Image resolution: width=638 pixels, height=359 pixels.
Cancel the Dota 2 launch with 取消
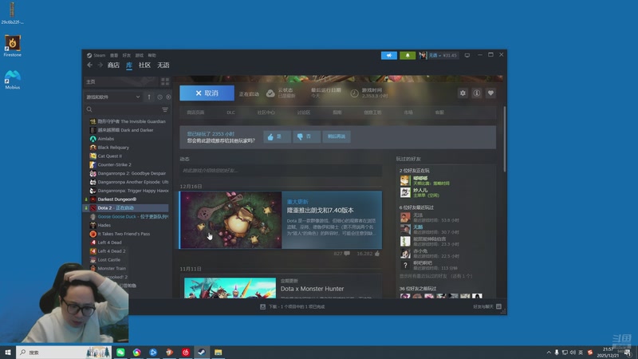point(207,93)
